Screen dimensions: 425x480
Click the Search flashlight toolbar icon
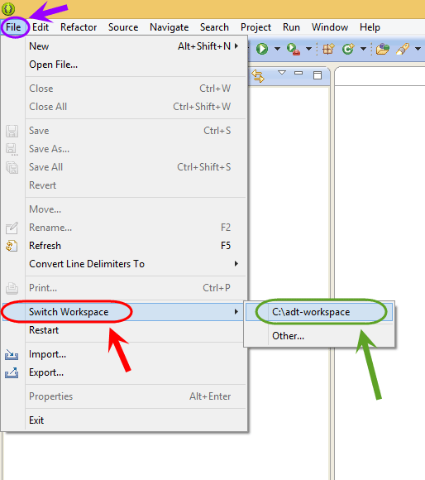pos(403,49)
